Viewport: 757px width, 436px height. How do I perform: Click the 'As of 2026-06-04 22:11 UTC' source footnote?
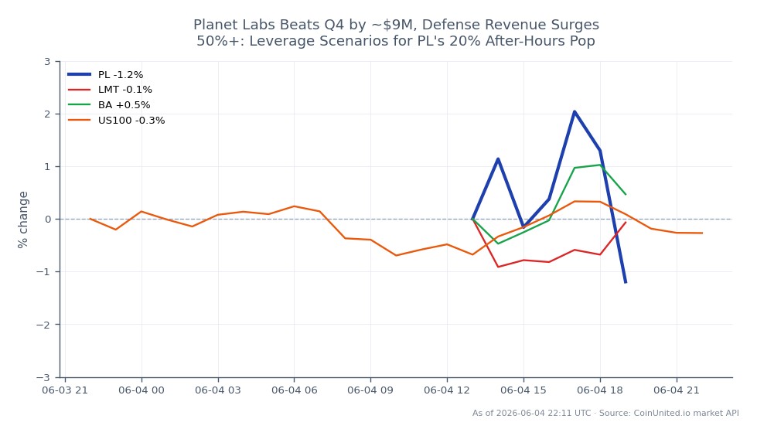pyautogui.click(x=605, y=414)
